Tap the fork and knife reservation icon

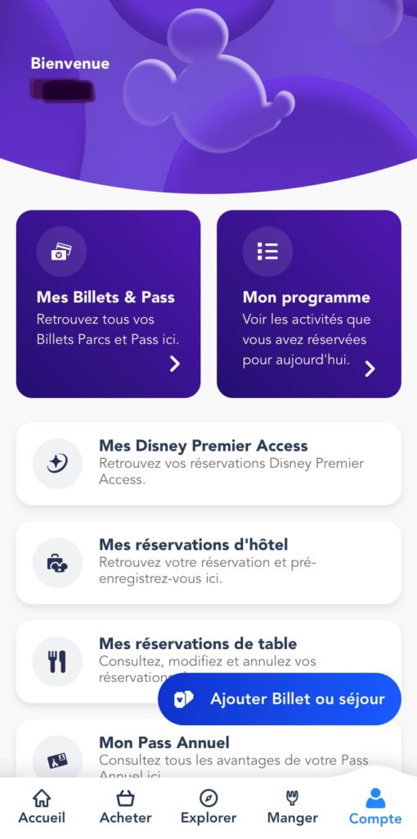[57, 662]
